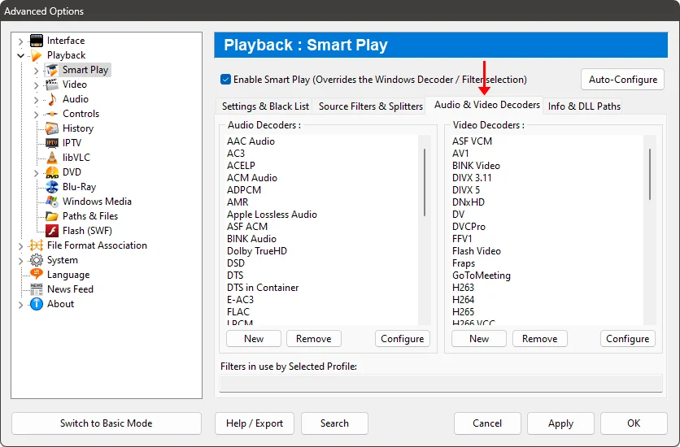Expand the System tree node
This screenshot has height=447, width=680.
pos(20,261)
